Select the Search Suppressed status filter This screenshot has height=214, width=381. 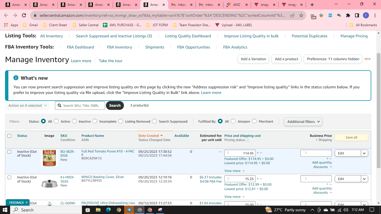154,121
